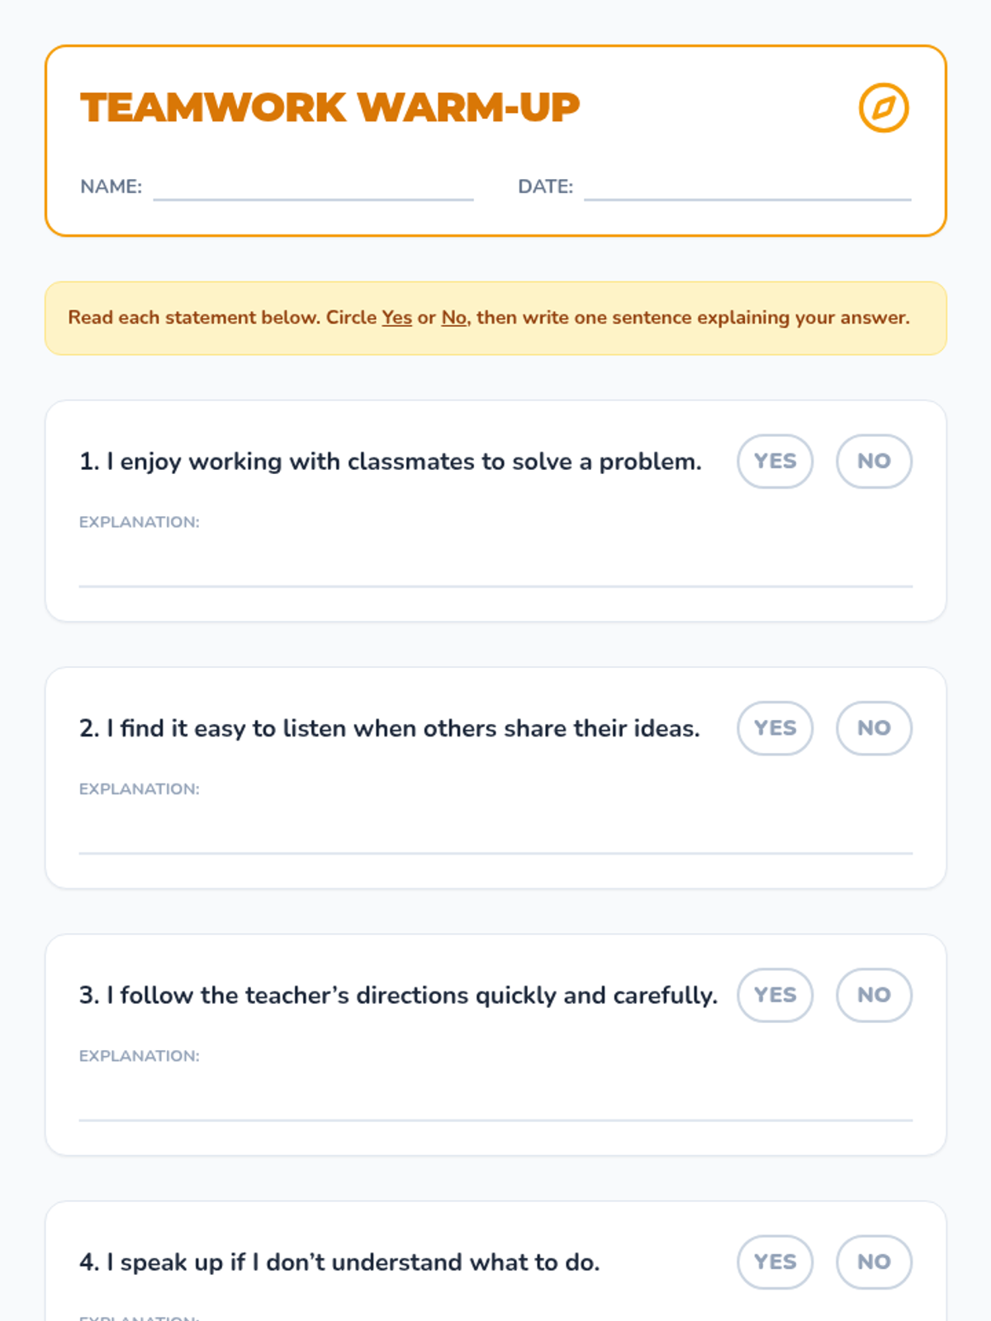The height and width of the screenshot is (1321, 991).
Task: Click the Date input line
Action: coord(747,188)
